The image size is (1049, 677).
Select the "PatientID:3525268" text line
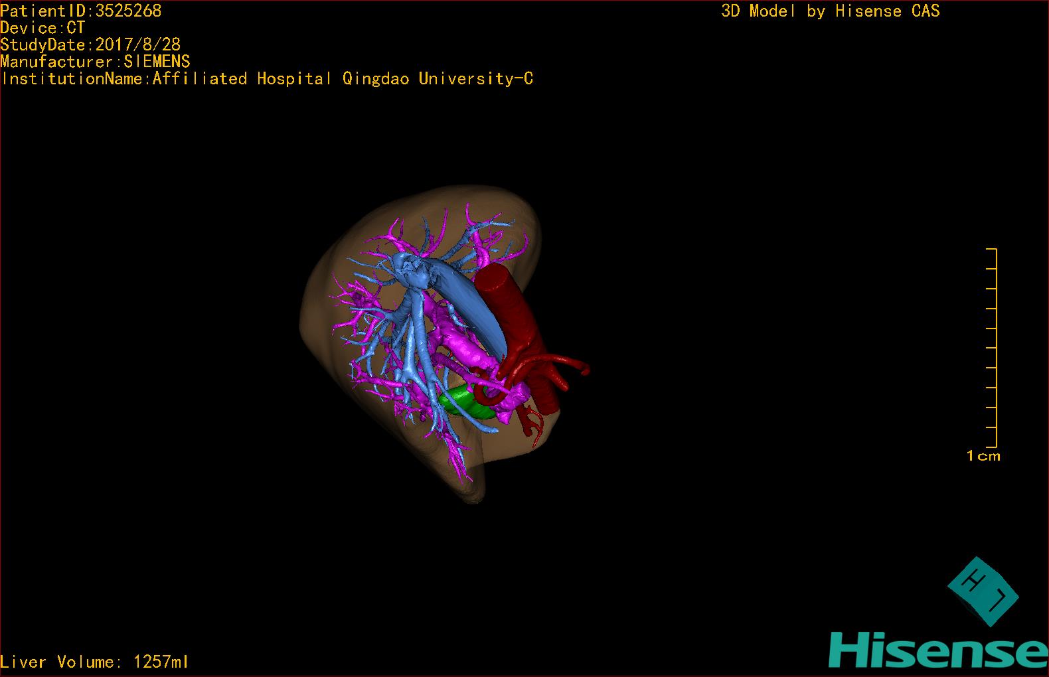click(x=81, y=11)
